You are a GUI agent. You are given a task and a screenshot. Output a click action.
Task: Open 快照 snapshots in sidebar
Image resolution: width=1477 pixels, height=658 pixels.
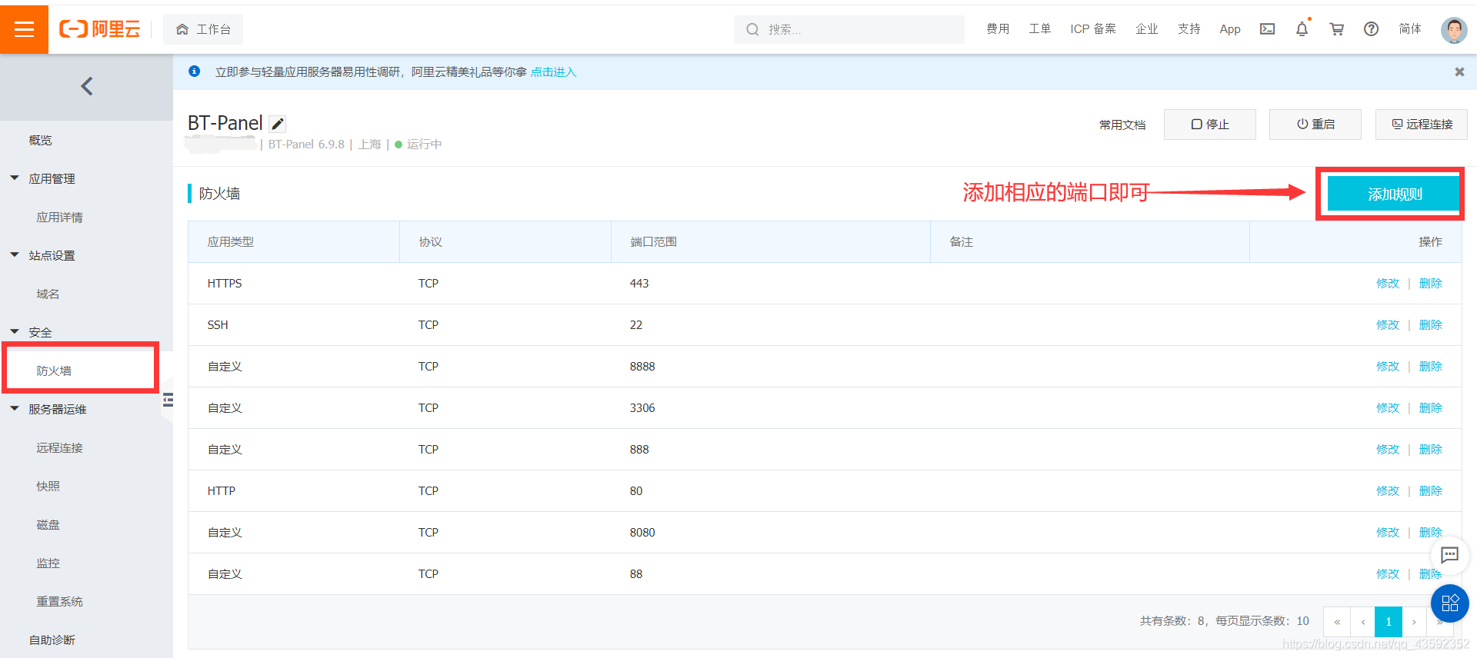[x=48, y=487]
